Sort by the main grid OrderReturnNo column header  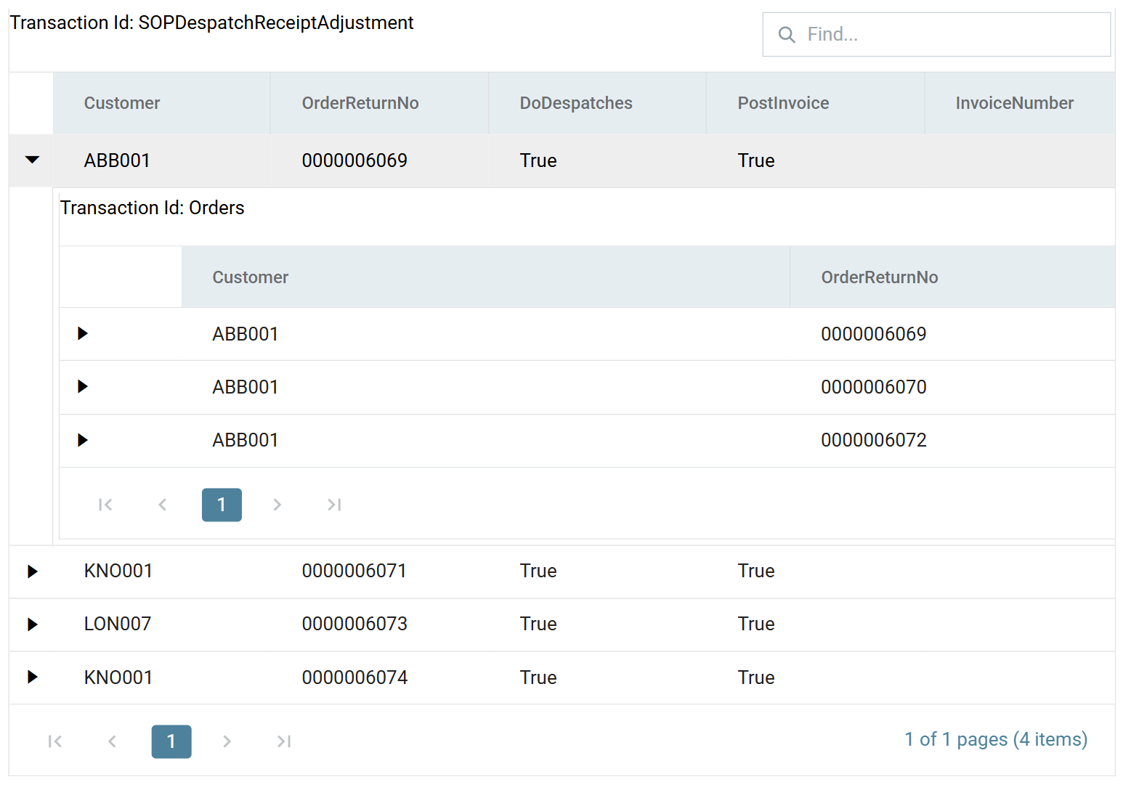tap(379, 103)
